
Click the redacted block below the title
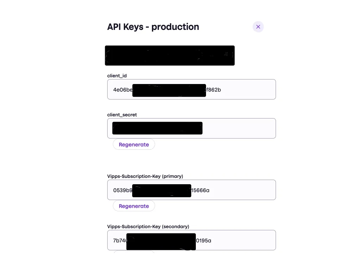169,56
